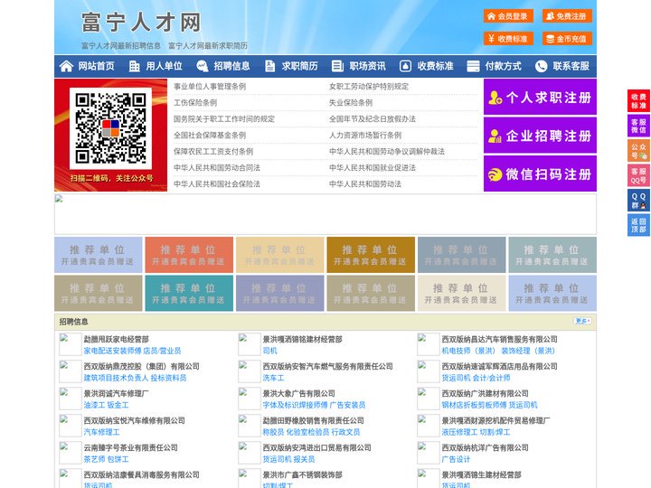651x488 pixels.
Task: Click the card icon beside 付款方式
Action: (x=473, y=66)
